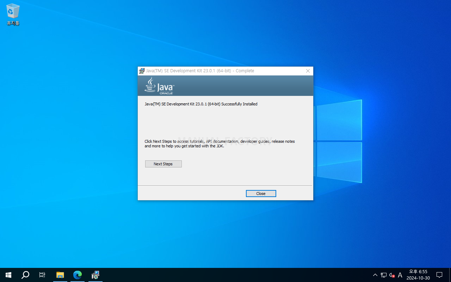Viewport: 451px width, 282px height.
Task: Open File Explorer from the taskbar
Action: coord(60,275)
